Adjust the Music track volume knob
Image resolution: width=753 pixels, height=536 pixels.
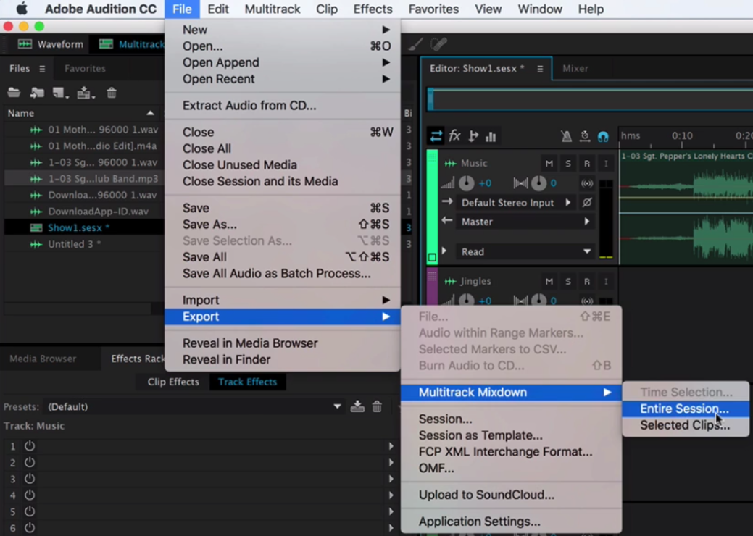tap(466, 183)
